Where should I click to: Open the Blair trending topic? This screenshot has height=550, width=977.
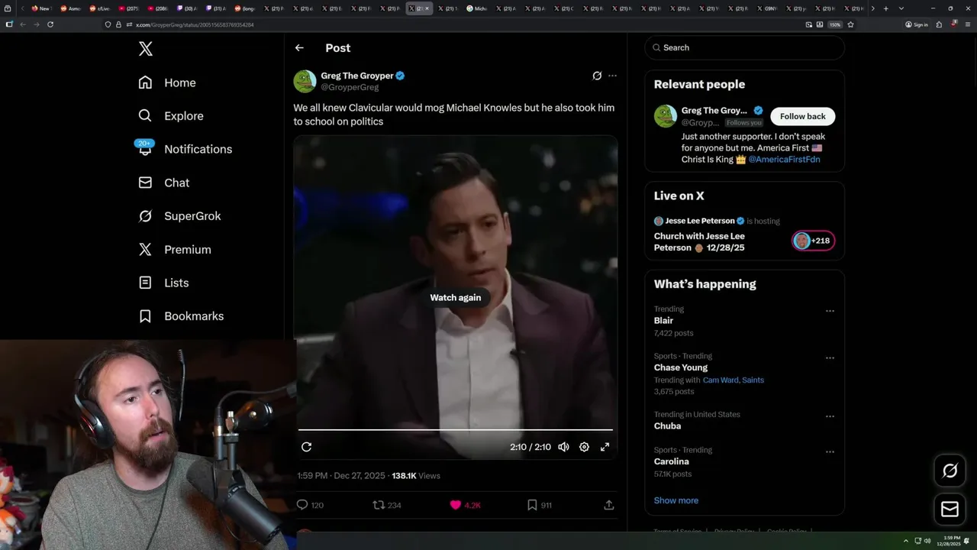pyautogui.click(x=663, y=321)
